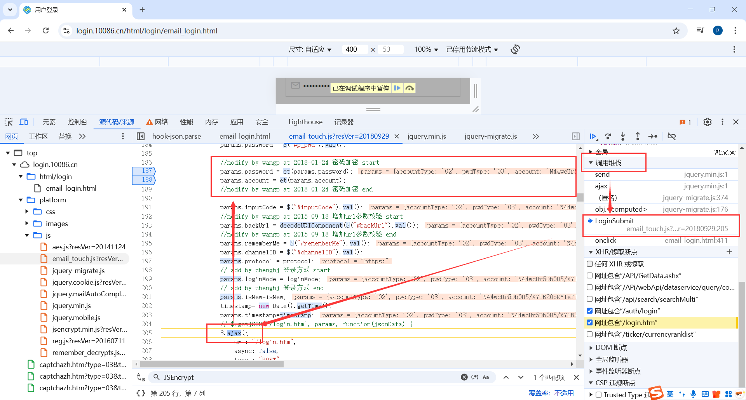The image size is (746, 400).
Task: Open the 100% zoom dropdown
Action: [426, 49]
